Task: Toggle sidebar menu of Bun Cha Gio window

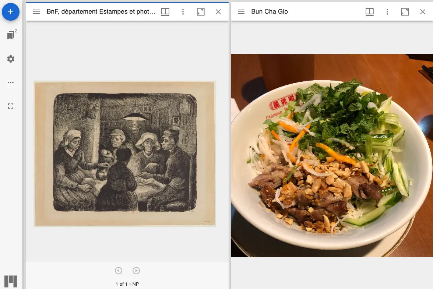Action: tap(241, 11)
